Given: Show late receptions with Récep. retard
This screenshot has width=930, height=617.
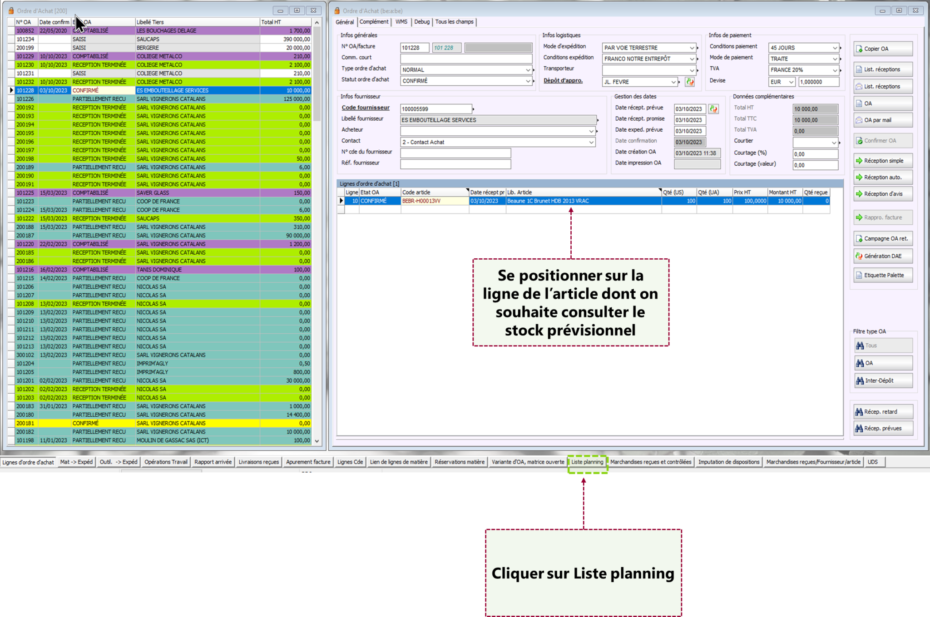Looking at the screenshot, I should tap(882, 412).
